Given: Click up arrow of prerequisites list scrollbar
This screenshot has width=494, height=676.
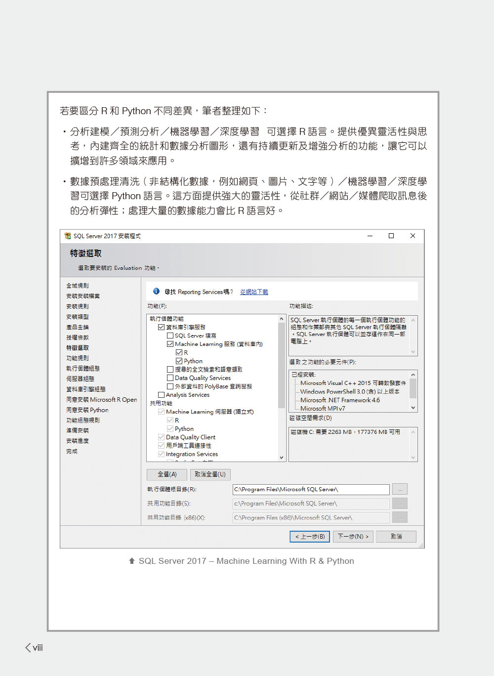Looking at the screenshot, I should coord(413,374).
